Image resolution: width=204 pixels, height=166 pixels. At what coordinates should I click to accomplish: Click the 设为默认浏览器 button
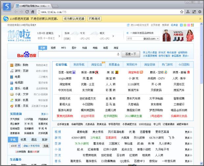(74, 19)
